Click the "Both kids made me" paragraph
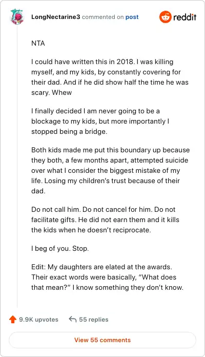This screenshot has width=205, height=357. click(x=110, y=170)
